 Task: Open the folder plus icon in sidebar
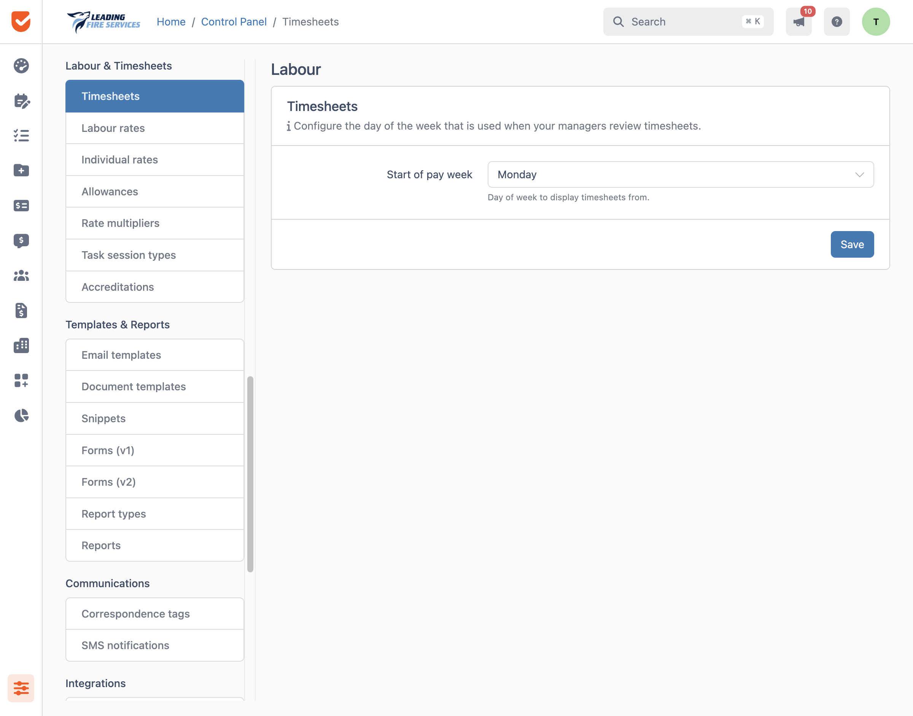pyautogui.click(x=21, y=170)
